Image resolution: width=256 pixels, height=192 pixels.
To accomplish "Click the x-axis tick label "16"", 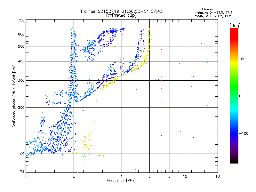I will [x=218, y=176].
